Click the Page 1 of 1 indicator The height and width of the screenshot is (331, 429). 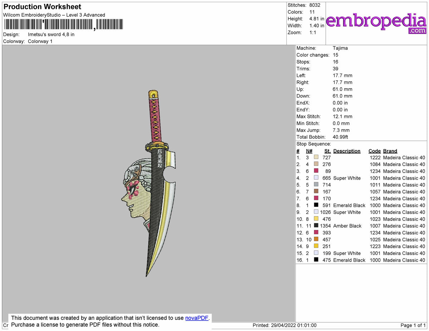(413, 325)
